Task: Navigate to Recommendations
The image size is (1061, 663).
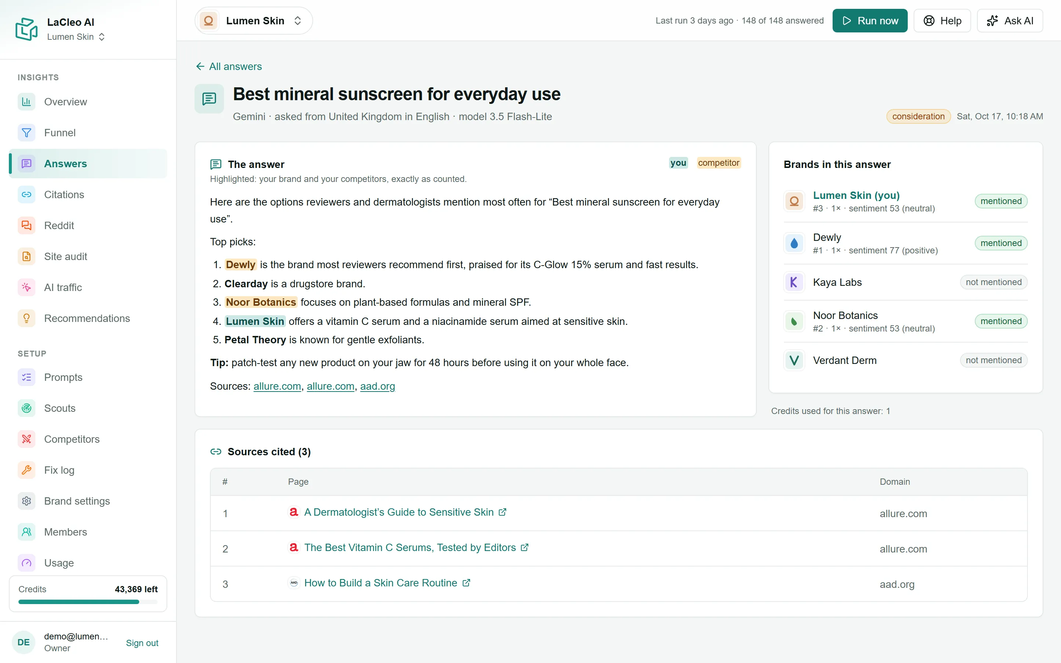Action: click(x=88, y=318)
